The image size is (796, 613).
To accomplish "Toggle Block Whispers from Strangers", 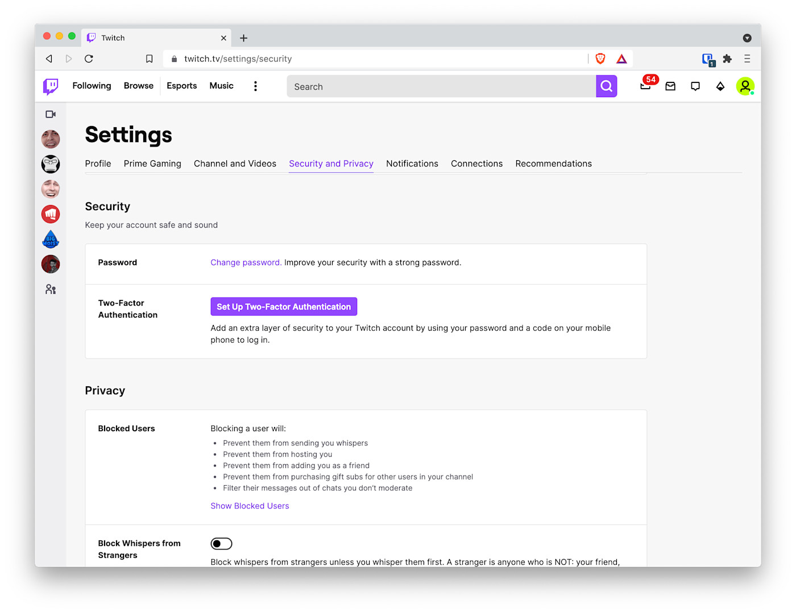I will (x=221, y=543).
